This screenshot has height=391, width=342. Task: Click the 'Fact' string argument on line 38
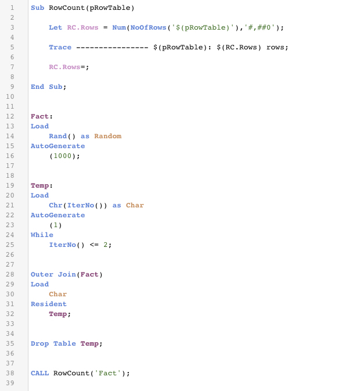point(107,374)
